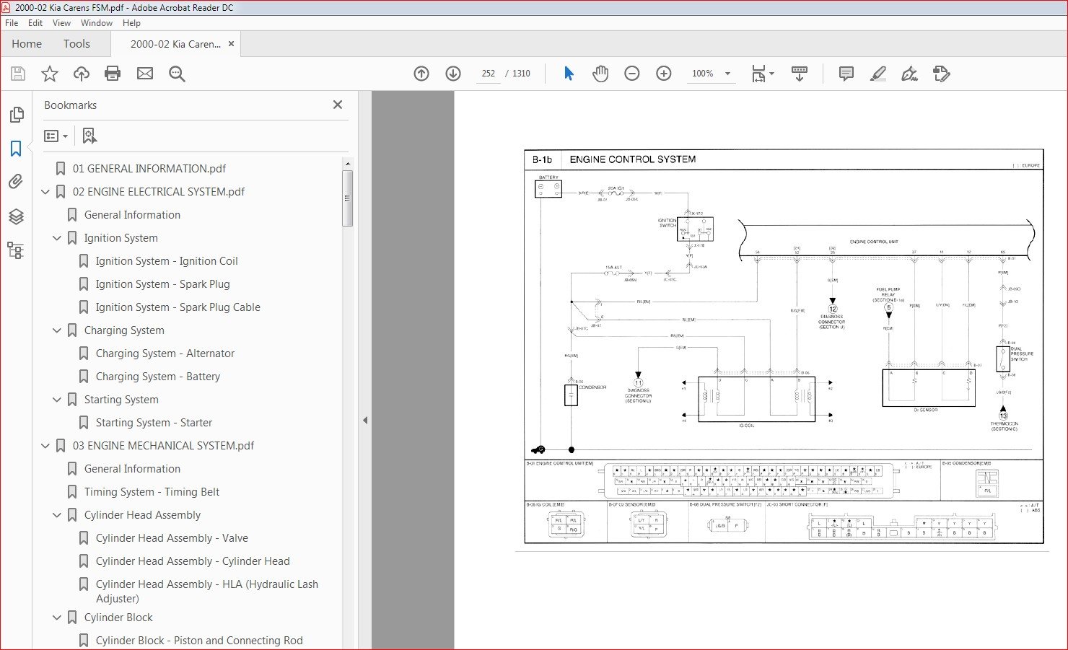The width and height of the screenshot is (1068, 650).
Task: Go to Charging System - Alternator bookmark
Action: point(165,353)
